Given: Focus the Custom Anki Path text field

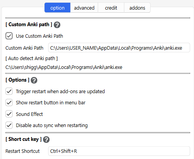Looking at the screenshot, I should pos(119,48).
